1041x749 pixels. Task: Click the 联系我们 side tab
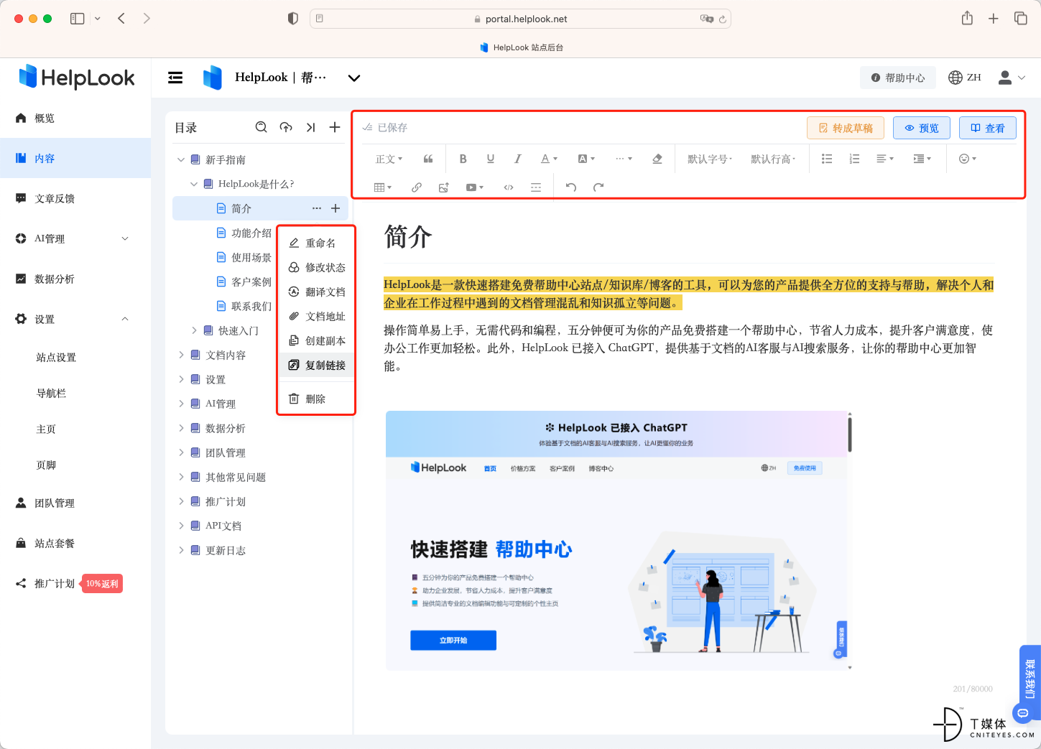[1030, 679]
